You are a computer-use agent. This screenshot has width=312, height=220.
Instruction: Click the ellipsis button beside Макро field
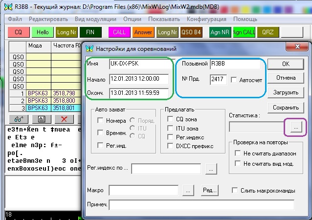(x=189, y=190)
